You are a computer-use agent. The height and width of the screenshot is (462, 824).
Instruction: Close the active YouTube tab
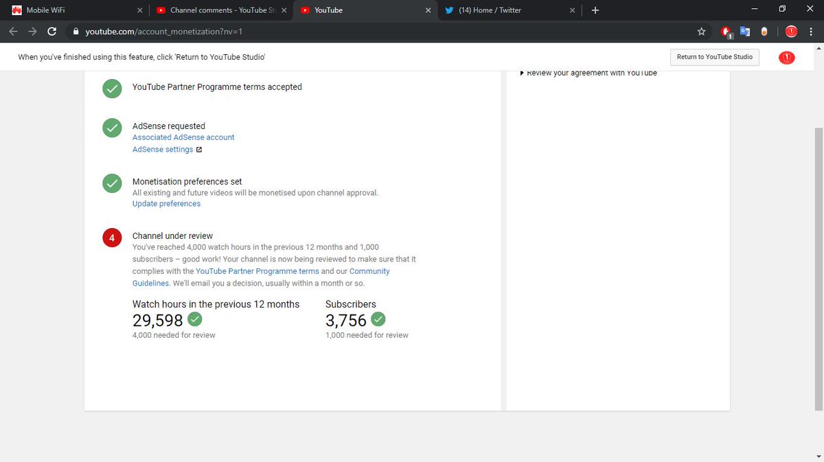click(428, 10)
